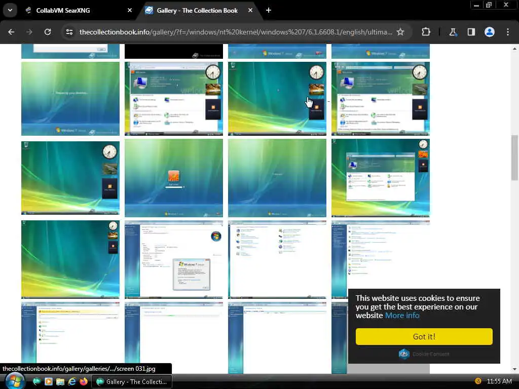Toggle the browser side panel

pyautogui.click(x=471, y=32)
